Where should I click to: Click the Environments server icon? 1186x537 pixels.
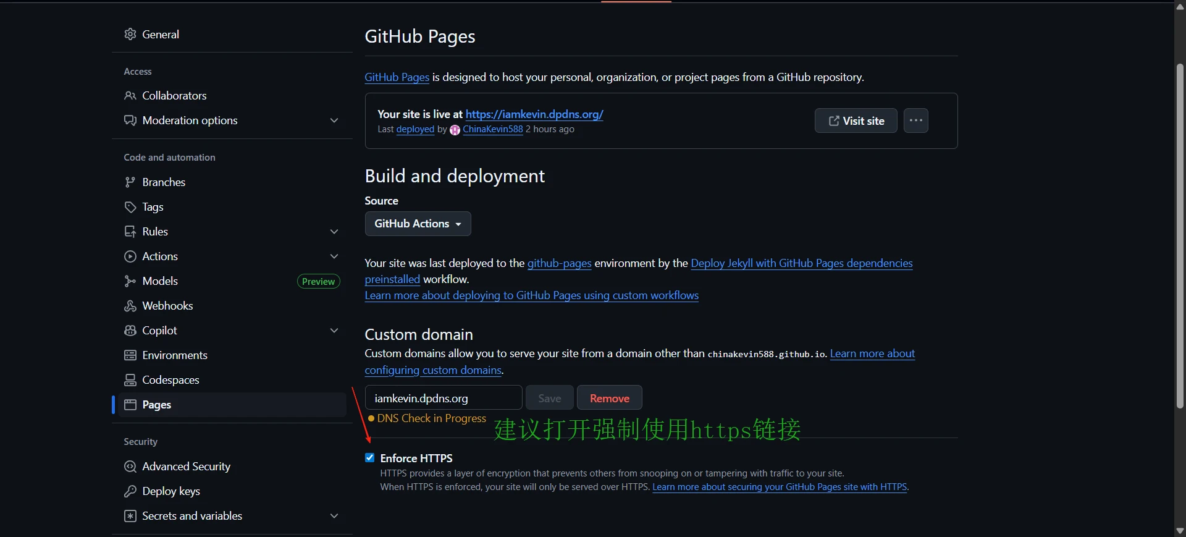pos(130,355)
